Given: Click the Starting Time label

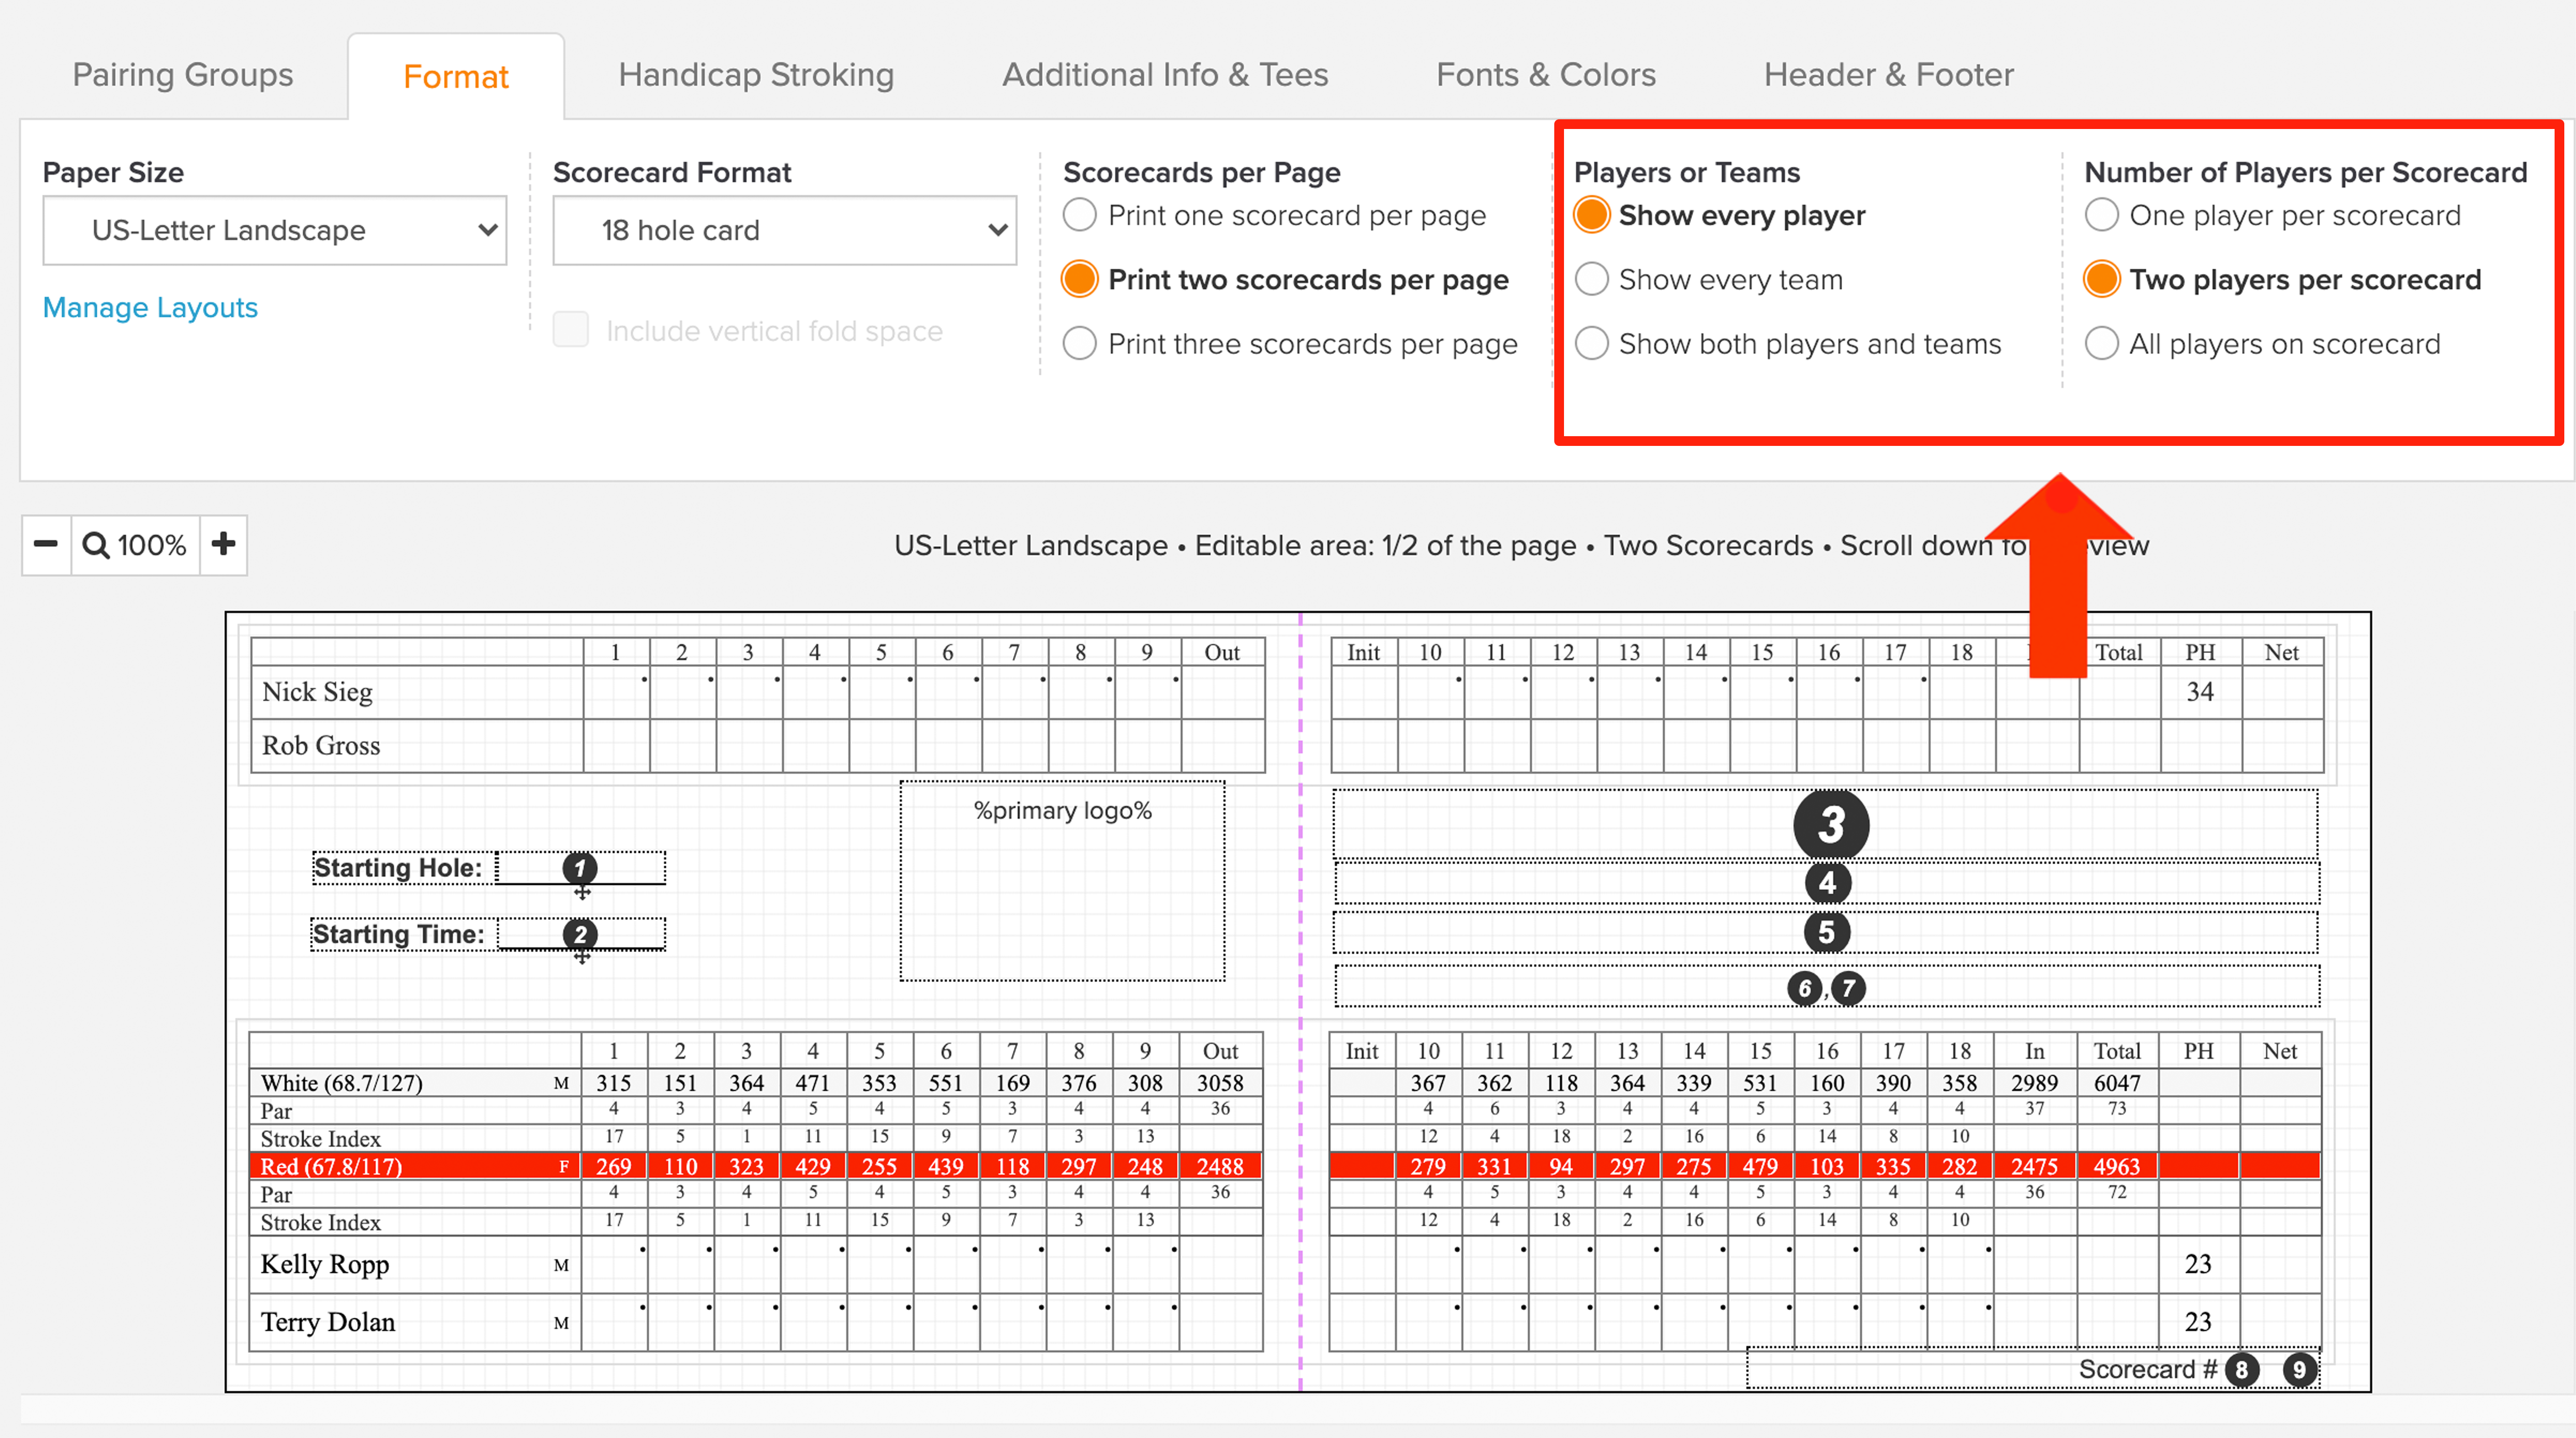Looking at the screenshot, I should click(398, 934).
